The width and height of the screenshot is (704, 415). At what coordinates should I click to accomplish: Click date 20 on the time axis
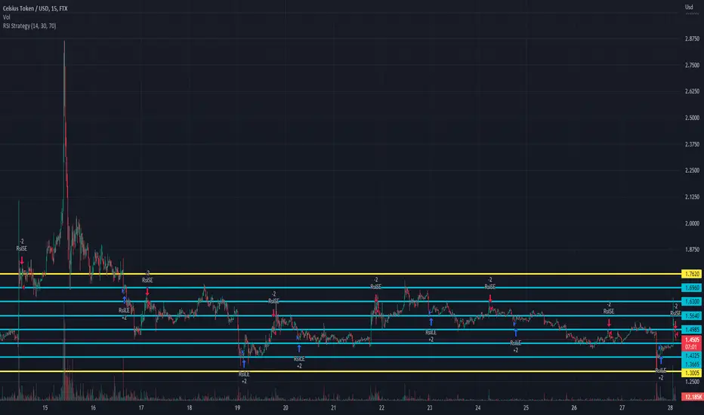[x=286, y=407]
